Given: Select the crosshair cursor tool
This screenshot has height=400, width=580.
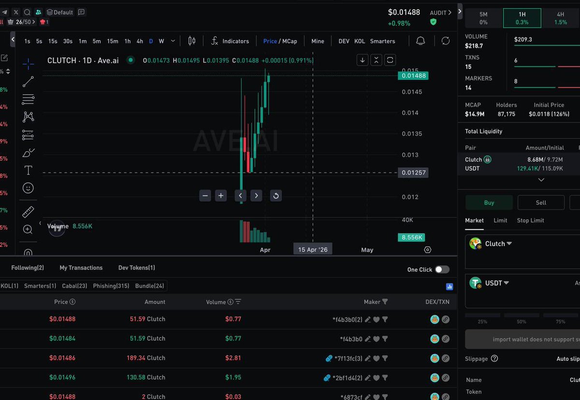Looking at the screenshot, I should click(28, 63).
